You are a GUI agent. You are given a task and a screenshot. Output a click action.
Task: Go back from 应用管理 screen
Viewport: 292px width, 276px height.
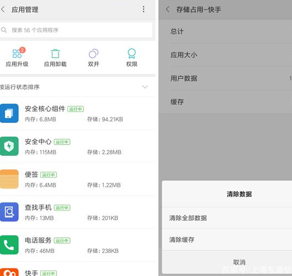coord(3,9)
